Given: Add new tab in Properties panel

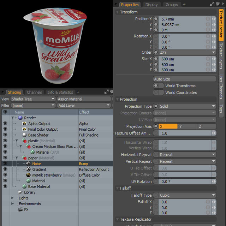Looking at the screenshot, I should [184, 5].
